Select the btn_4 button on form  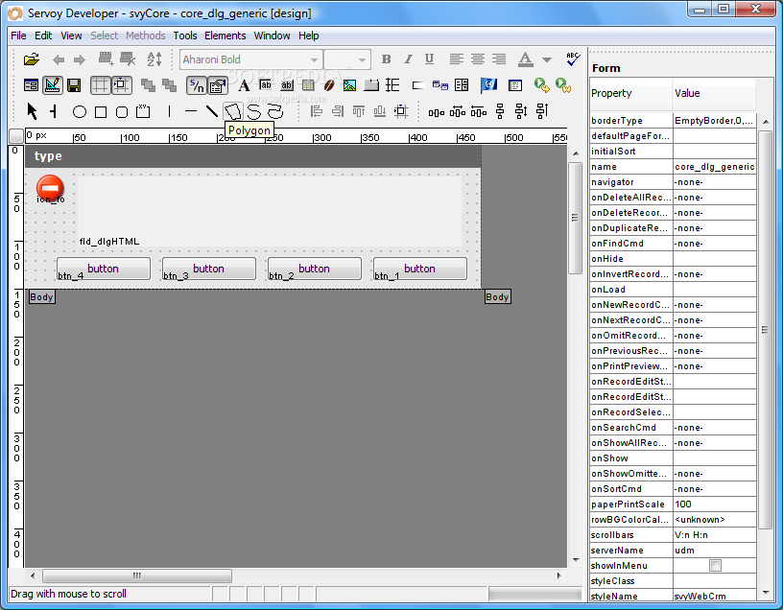[x=104, y=269]
